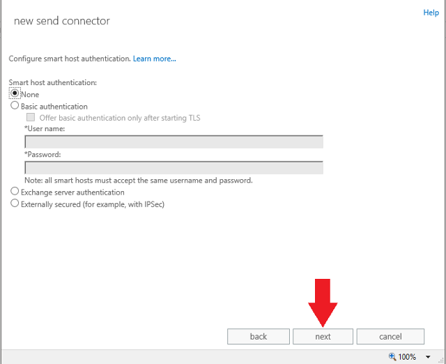Click the User name input field
The height and width of the screenshot is (364, 446).
(x=174, y=142)
